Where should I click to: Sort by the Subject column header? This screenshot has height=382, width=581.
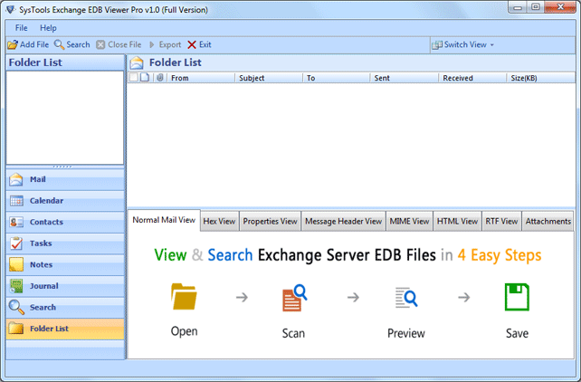[269, 78]
